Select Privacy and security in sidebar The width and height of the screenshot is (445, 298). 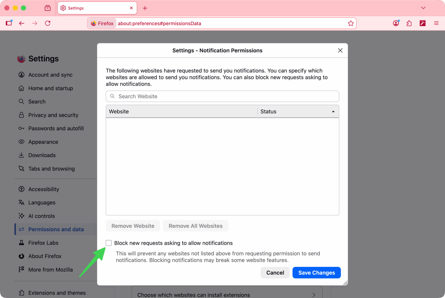[x=53, y=115]
